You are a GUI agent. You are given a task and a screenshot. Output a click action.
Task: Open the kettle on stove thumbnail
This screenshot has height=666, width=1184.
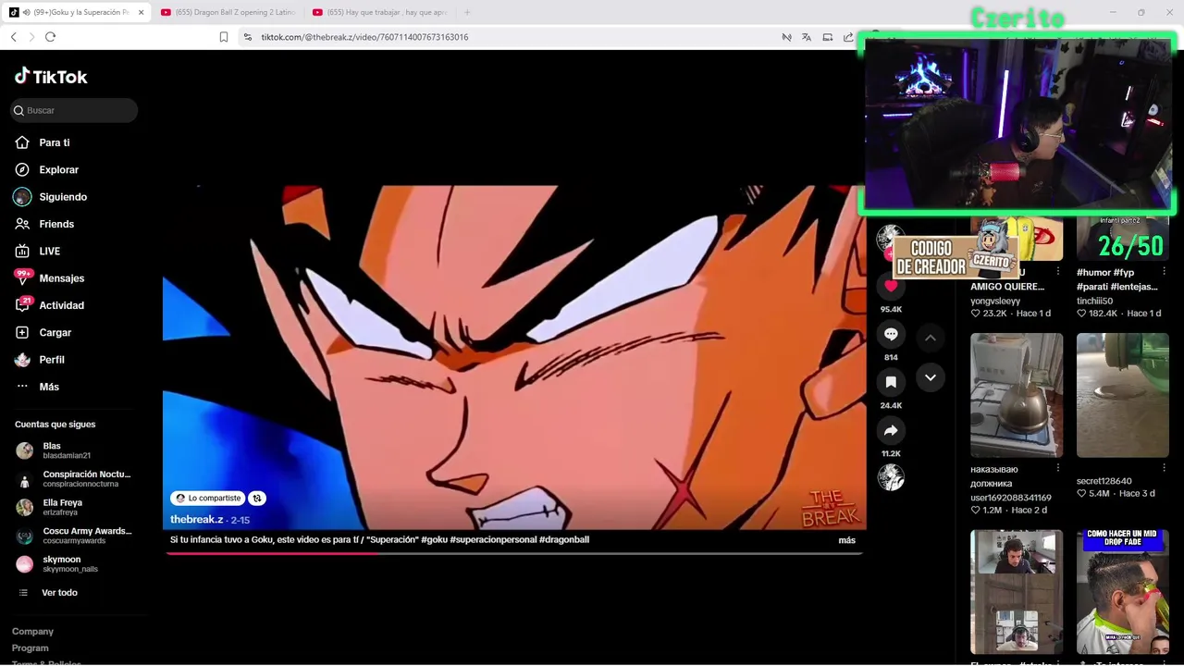point(1017,395)
